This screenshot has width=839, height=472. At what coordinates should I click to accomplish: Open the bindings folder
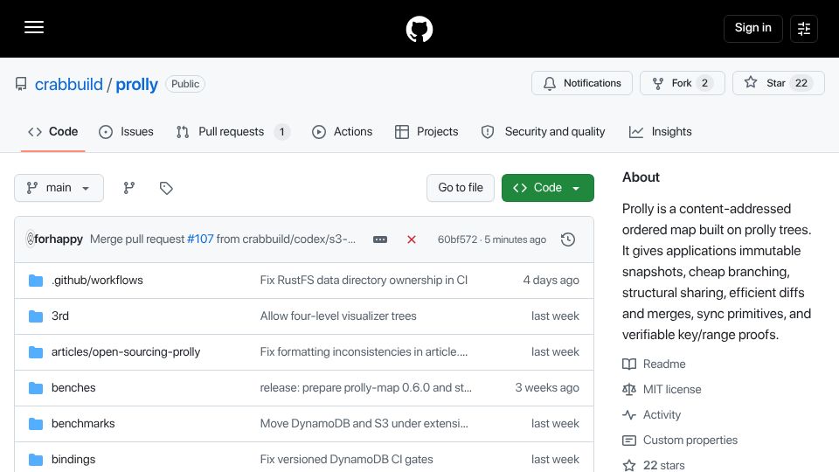tap(73, 460)
